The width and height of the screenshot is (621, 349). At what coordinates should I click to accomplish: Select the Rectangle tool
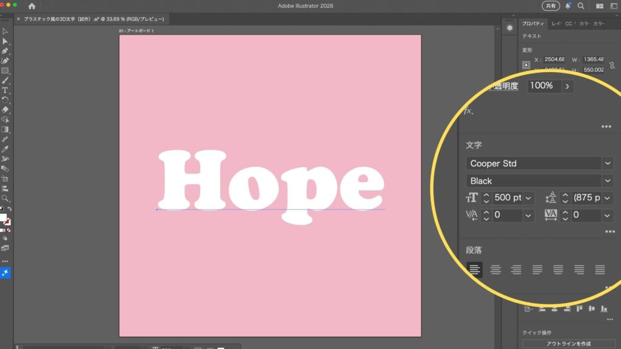point(5,70)
